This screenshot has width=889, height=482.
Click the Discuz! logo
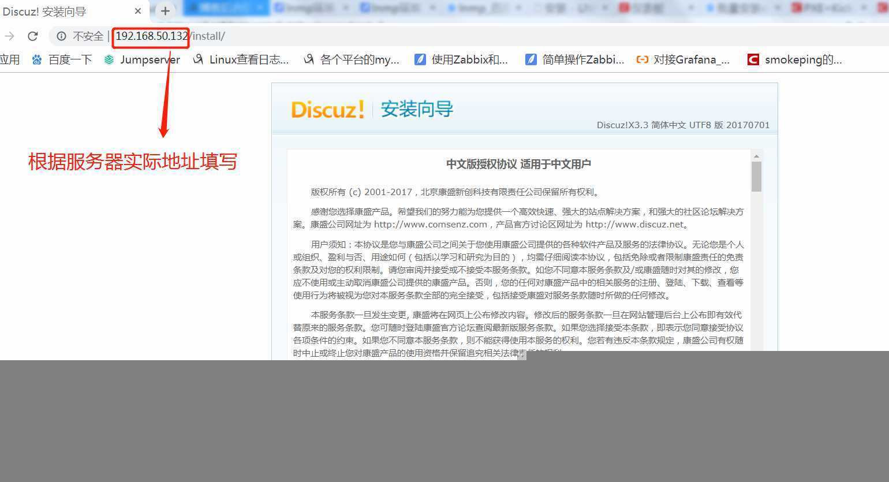328,109
